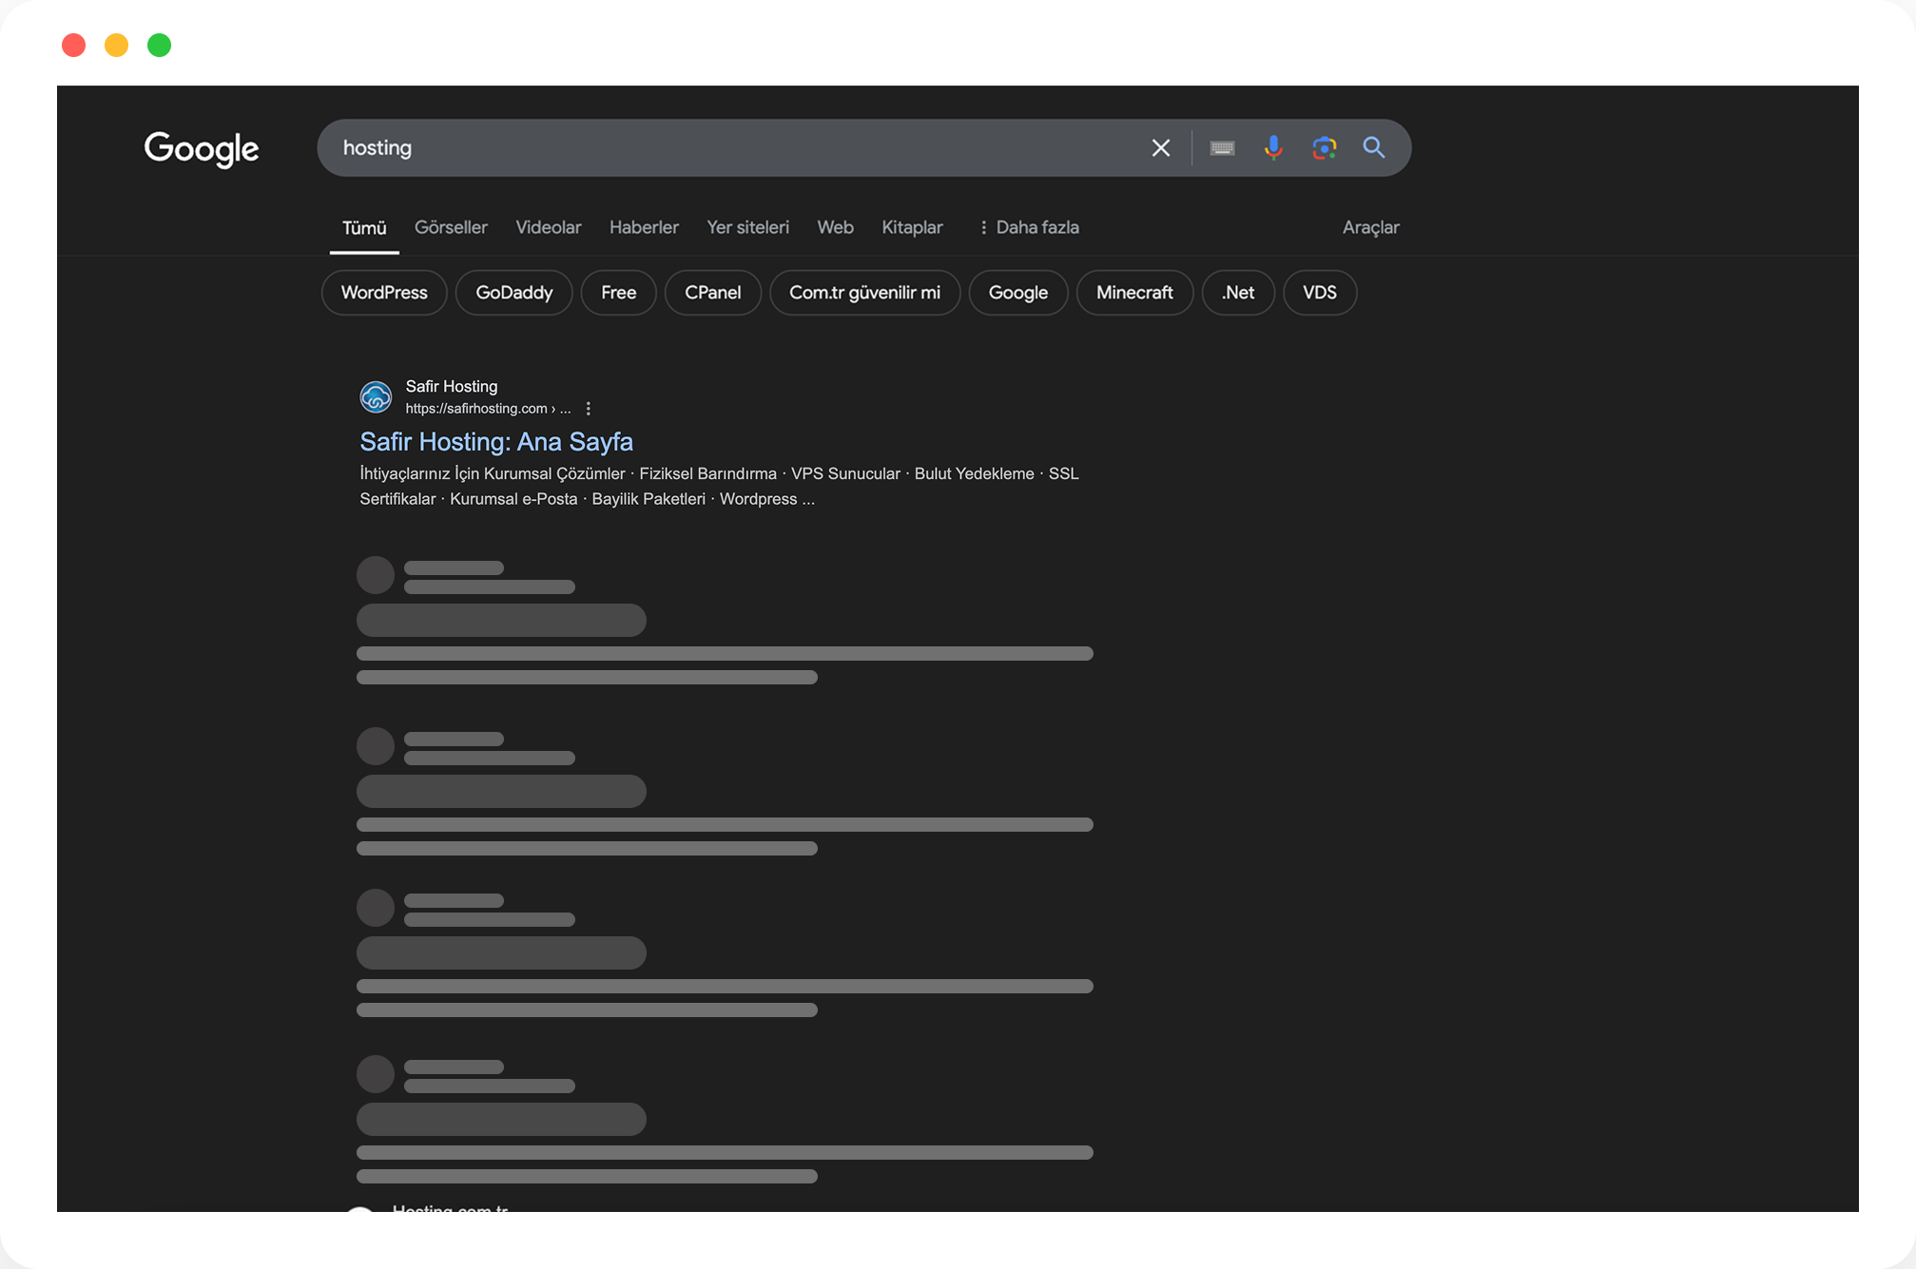The height and width of the screenshot is (1269, 1916).
Task: Open the Haberler tab
Action: click(644, 227)
